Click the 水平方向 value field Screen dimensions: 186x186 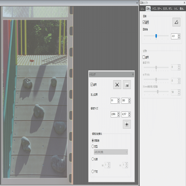point(174,81)
